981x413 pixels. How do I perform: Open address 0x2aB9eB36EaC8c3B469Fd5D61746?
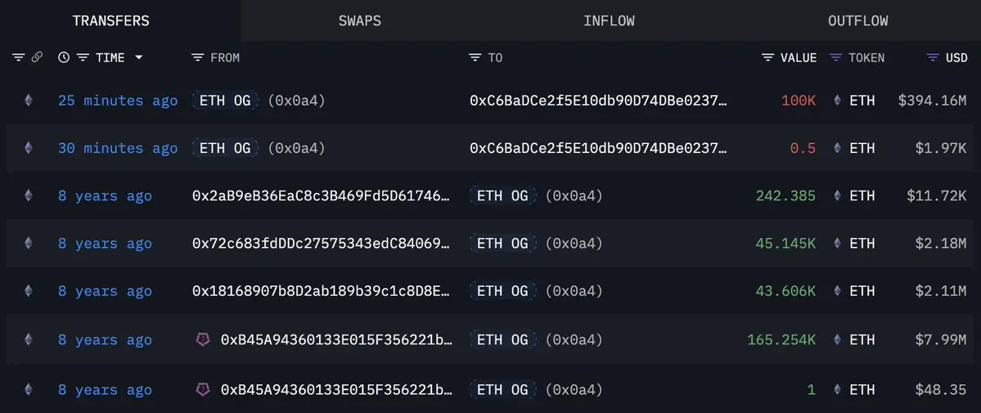(321, 195)
